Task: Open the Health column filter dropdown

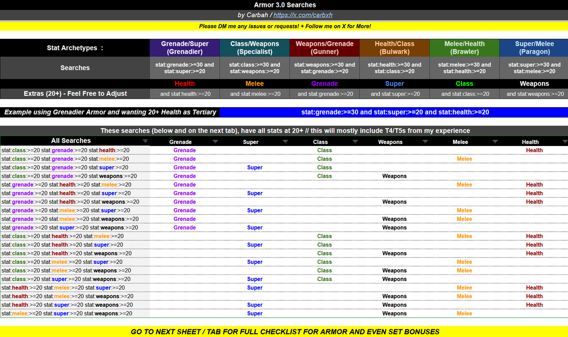Action: pyautogui.click(x=565, y=141)
